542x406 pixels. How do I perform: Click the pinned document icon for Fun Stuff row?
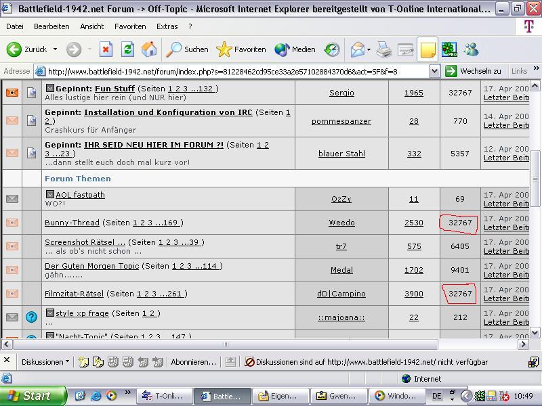coord(31,93)
